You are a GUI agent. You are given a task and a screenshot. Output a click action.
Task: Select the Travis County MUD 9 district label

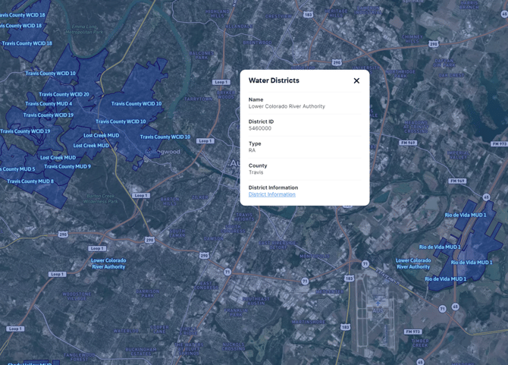click(67, 166)
